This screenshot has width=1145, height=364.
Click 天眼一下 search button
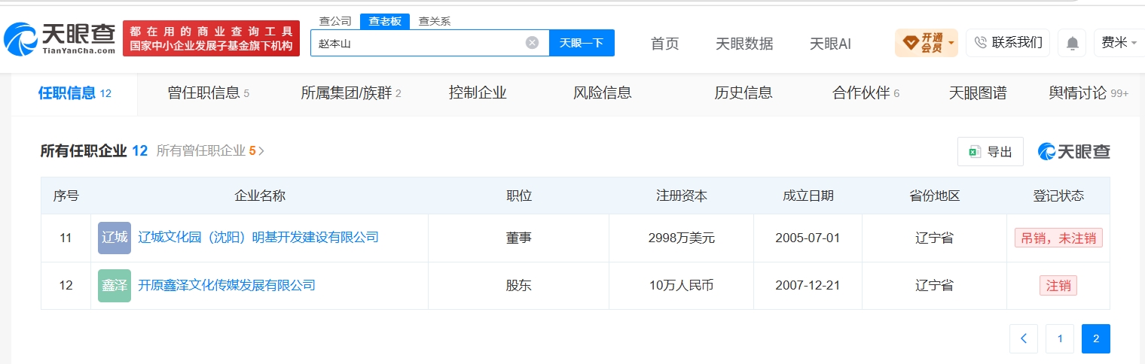582,43
